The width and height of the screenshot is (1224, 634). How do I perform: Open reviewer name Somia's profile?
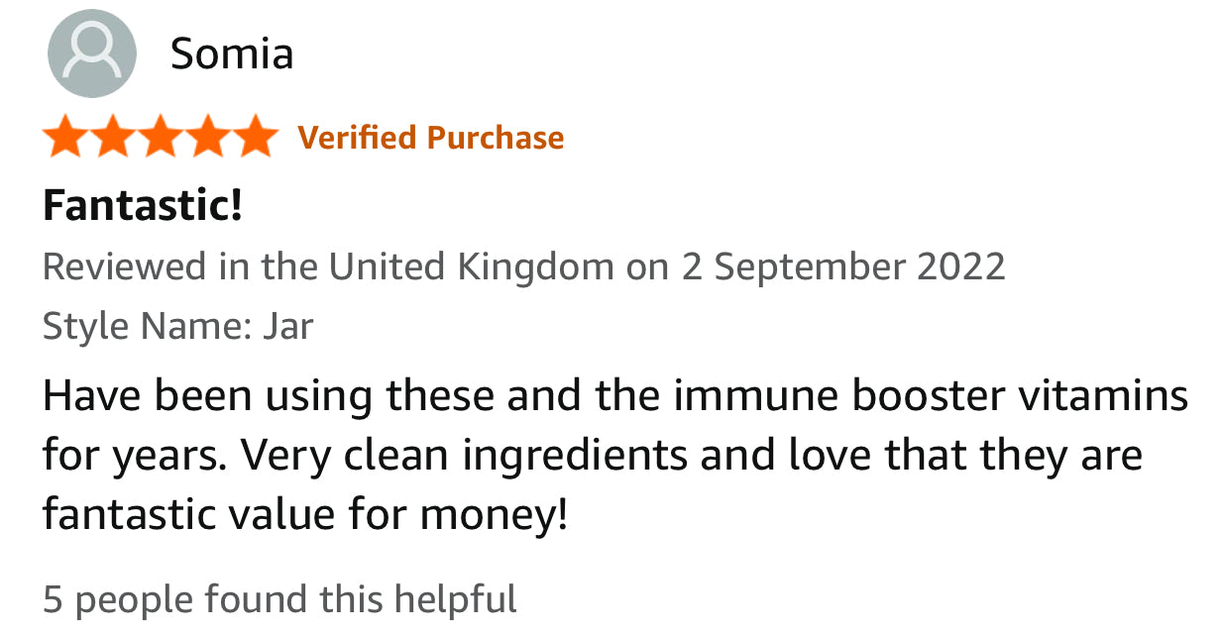tap(232, 53)
